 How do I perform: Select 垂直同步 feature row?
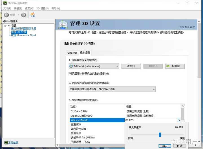(x=97, y=133)
